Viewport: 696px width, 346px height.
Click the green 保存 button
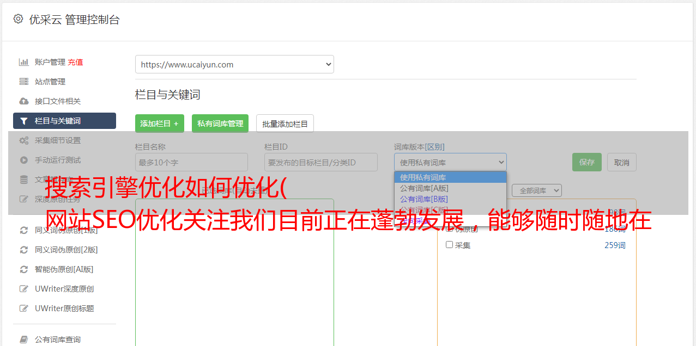(587, 162)
